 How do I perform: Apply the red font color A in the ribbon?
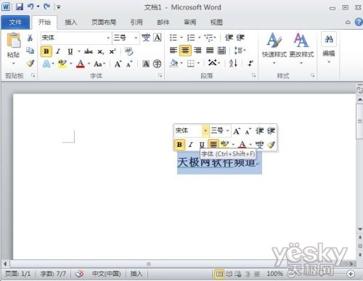81,64
